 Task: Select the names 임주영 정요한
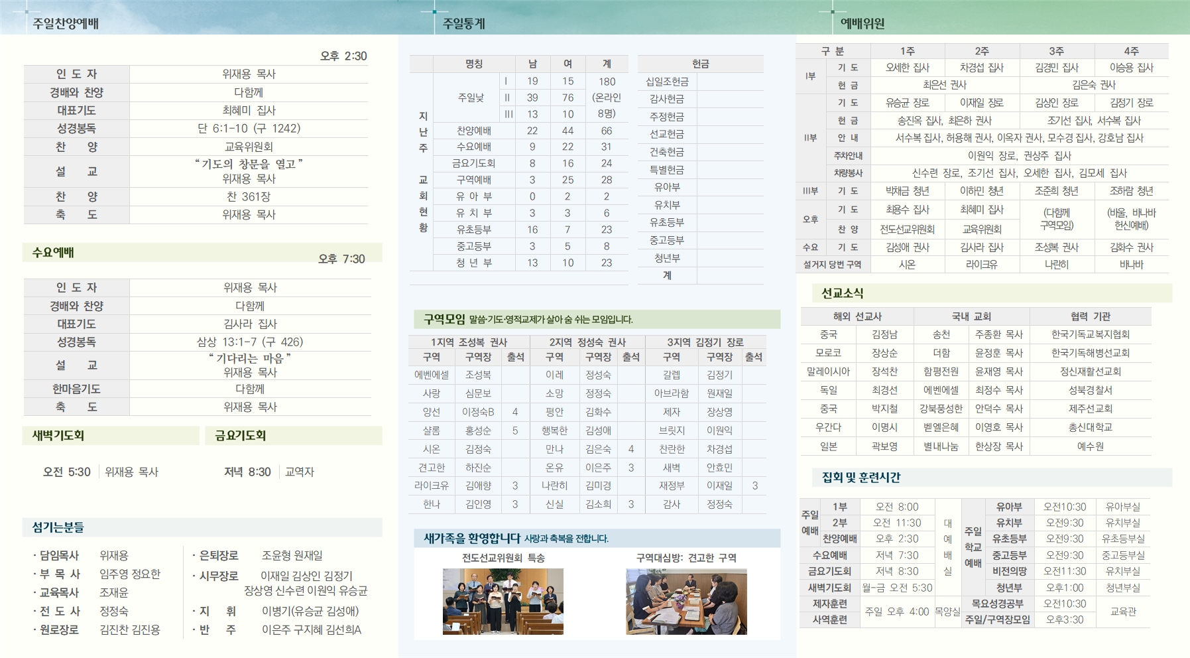(x=130, y=574)
